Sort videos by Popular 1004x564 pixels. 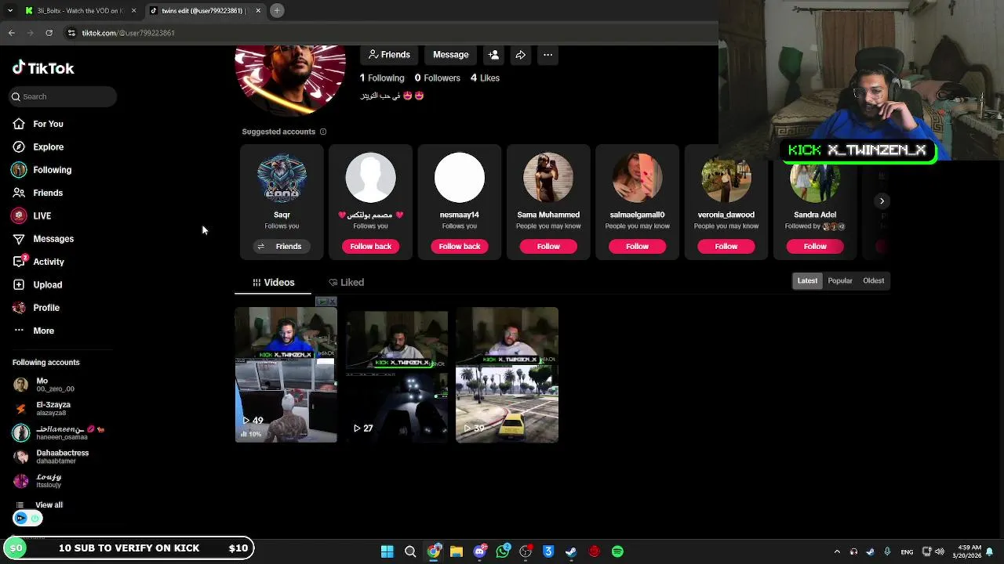(x=840, y=280)
